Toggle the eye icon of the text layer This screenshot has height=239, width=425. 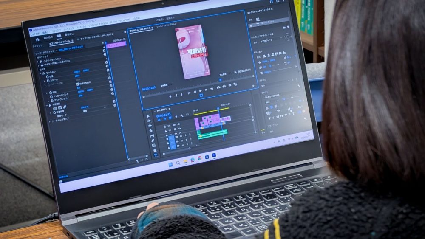click(42, 65)
